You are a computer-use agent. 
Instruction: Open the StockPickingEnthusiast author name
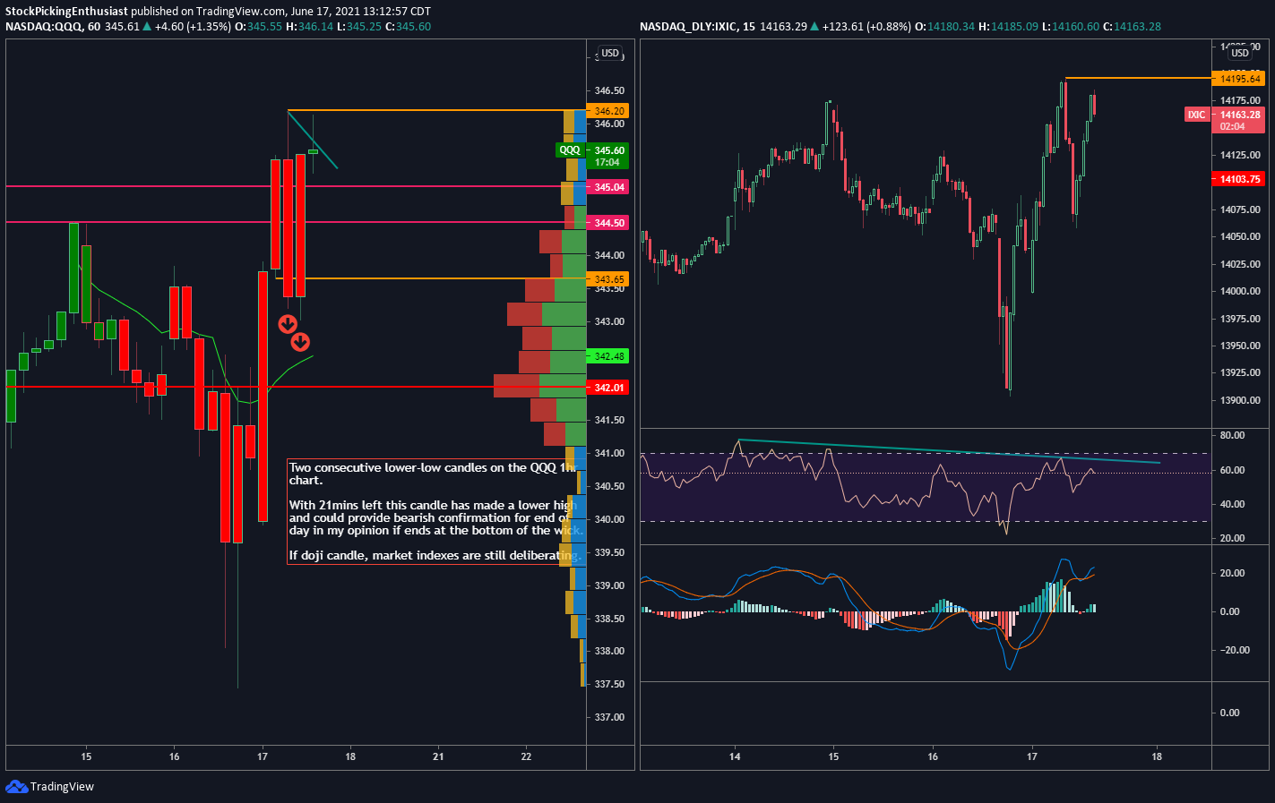67,12
